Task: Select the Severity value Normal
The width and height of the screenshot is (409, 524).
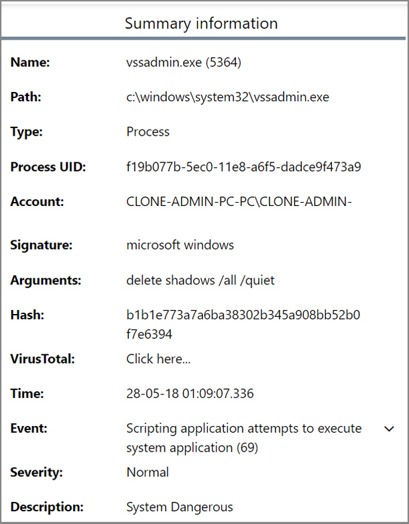Action: pos(148,472)
